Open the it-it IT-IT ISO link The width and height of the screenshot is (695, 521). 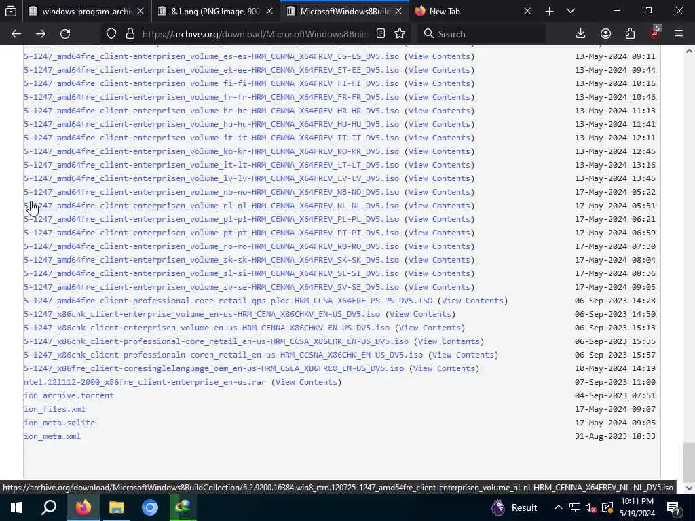[212, 138]
